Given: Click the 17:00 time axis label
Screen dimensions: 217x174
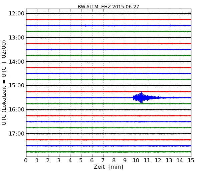Looking at the screenshot, I should point(16,134).
